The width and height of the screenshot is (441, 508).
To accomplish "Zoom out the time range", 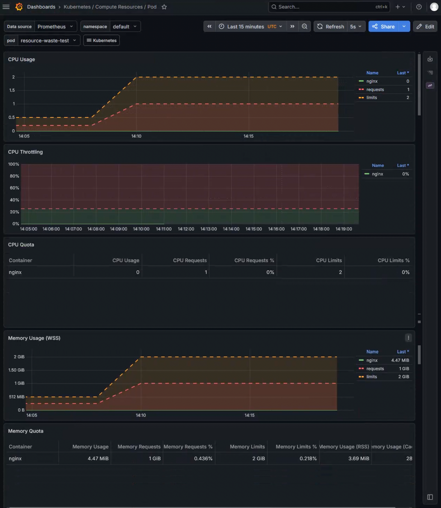I will click(304, 26).
